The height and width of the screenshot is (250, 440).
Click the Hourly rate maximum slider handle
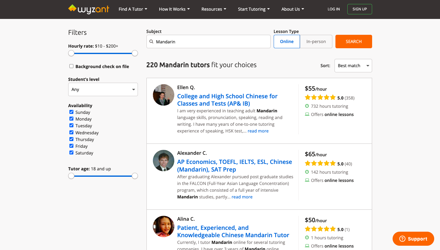135,53
